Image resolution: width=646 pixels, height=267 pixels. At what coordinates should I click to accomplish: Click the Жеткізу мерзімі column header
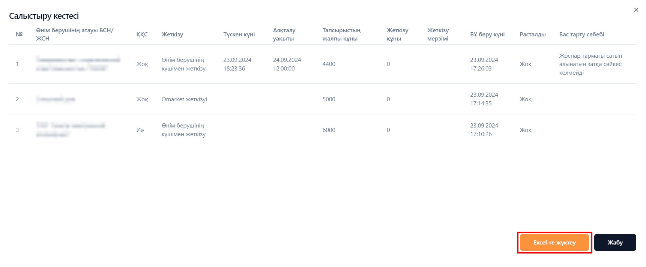pos(438,34)
